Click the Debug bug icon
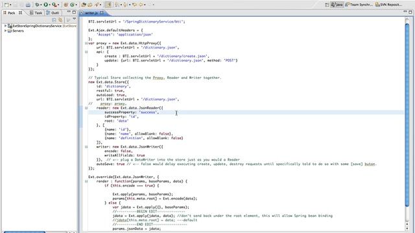The image size is (415, 233). (x=37, y=5)
